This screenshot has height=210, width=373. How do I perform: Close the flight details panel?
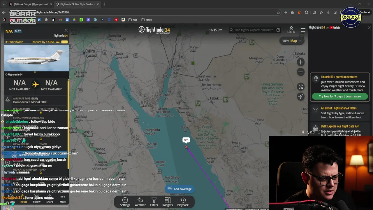pos(66,31)
